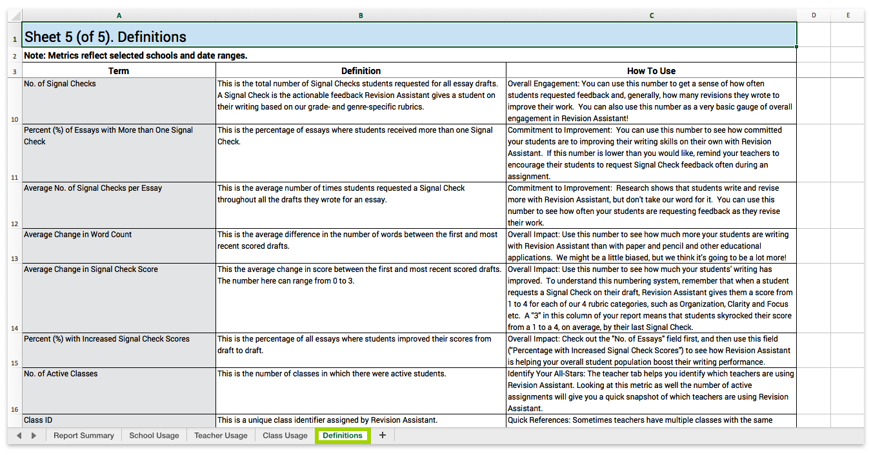Click definition 'total number of Signal Checks students requested'
871x455 pixels.
pyautogui.click(x=361, y=101)
